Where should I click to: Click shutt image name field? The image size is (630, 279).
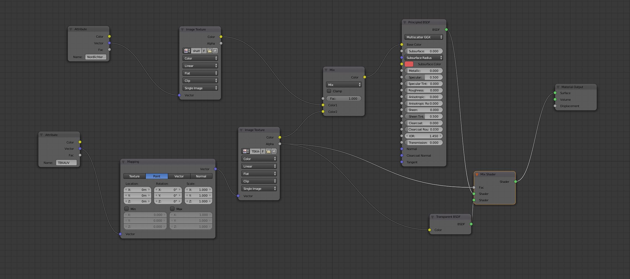[x=196, y=51]
